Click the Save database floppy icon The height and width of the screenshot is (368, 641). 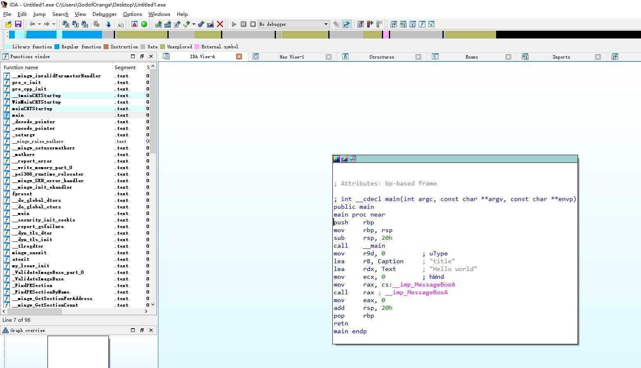[x=18, y=24]
